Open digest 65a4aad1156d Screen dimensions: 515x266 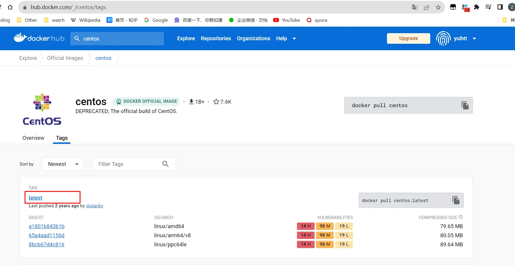click(46, 235)
